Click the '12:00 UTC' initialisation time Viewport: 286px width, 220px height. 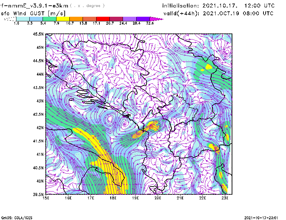click(259, 6)
